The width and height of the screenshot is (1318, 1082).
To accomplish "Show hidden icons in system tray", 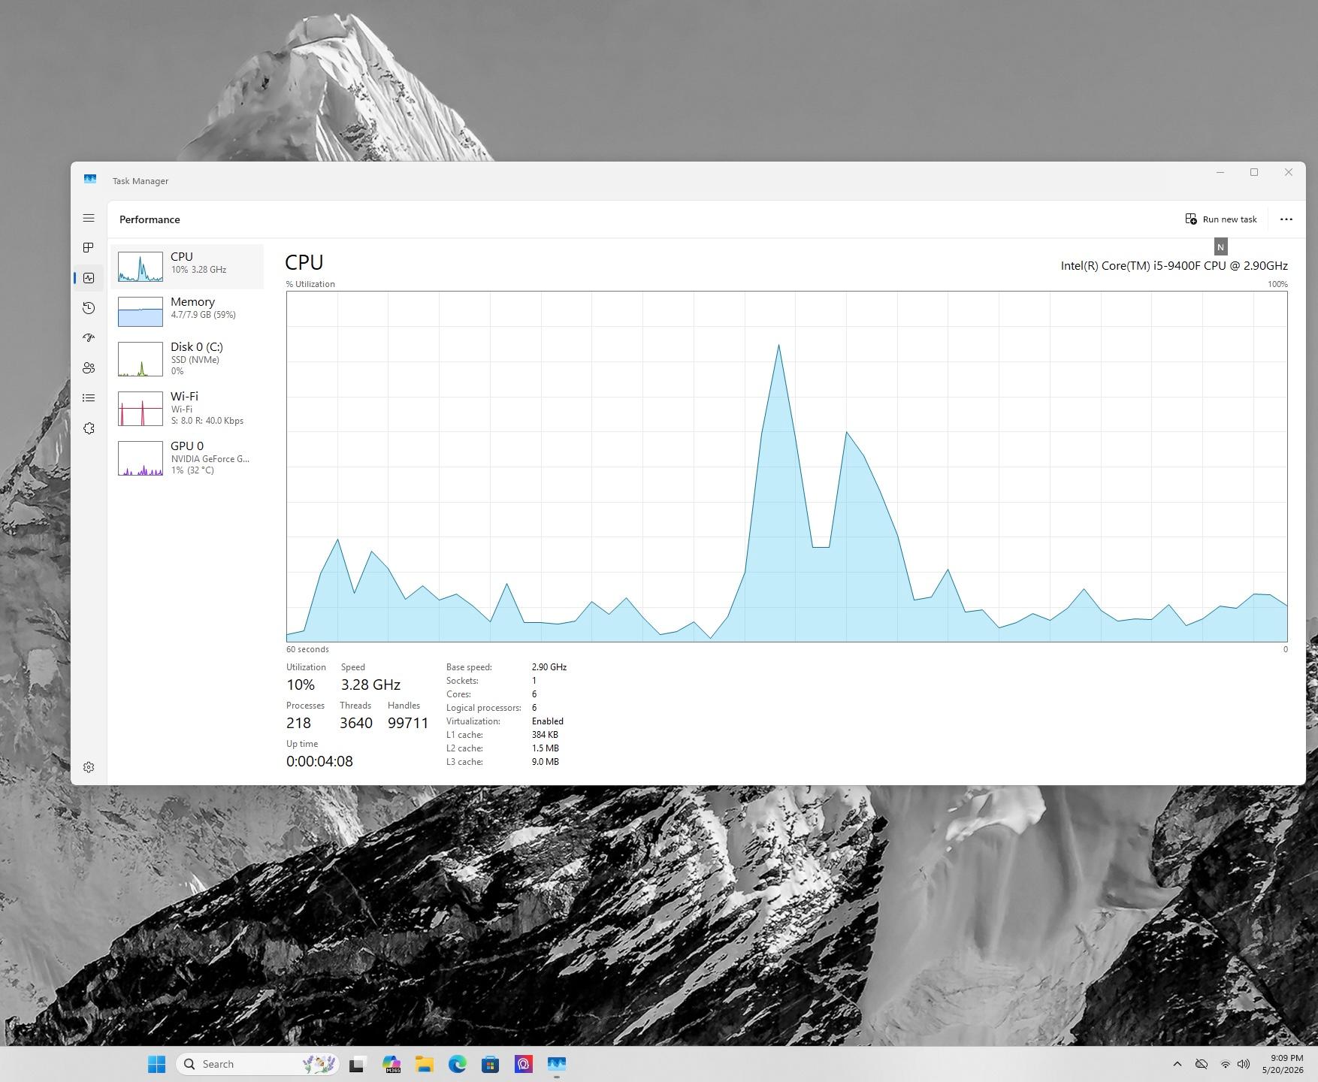I will (x=1177, y=1064).
